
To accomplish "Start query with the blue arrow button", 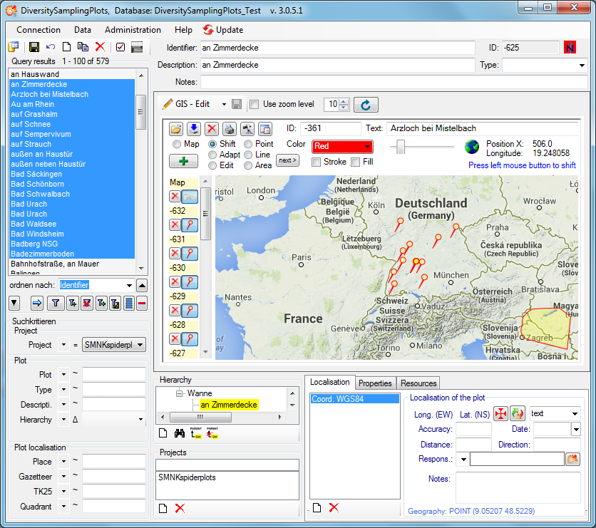I will click(x=37, y=303).
